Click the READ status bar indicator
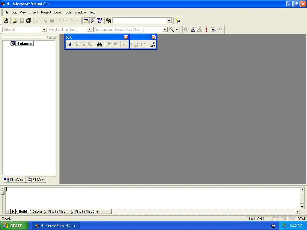Image resolution: width=307 pixels, height=230 pixels. coord(302,219)
